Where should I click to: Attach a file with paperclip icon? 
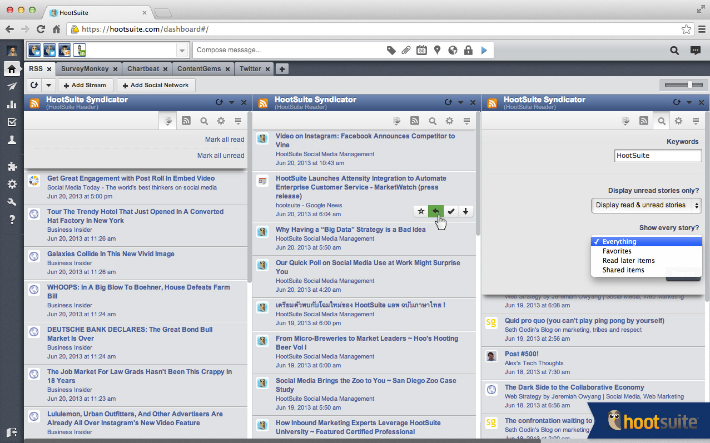pos(406,50)
